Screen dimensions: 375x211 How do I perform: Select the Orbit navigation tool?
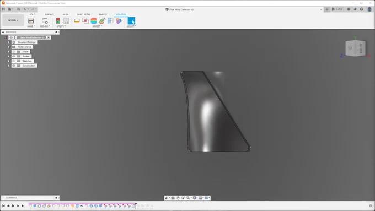167,198
